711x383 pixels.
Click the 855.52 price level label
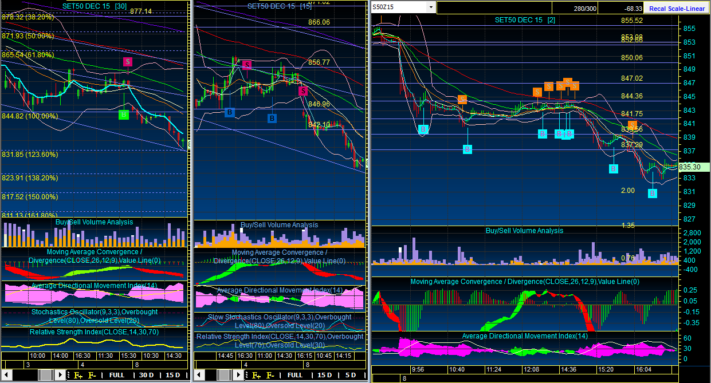click(632, 21)
